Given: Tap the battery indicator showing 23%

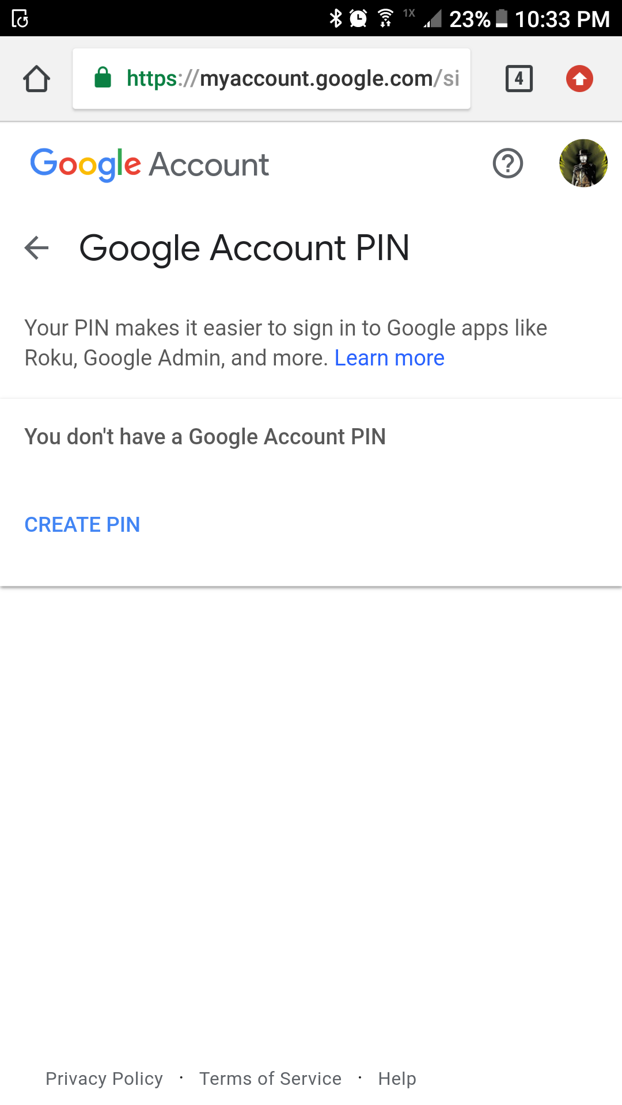Looking at the screenshot, I should point(479,19).
